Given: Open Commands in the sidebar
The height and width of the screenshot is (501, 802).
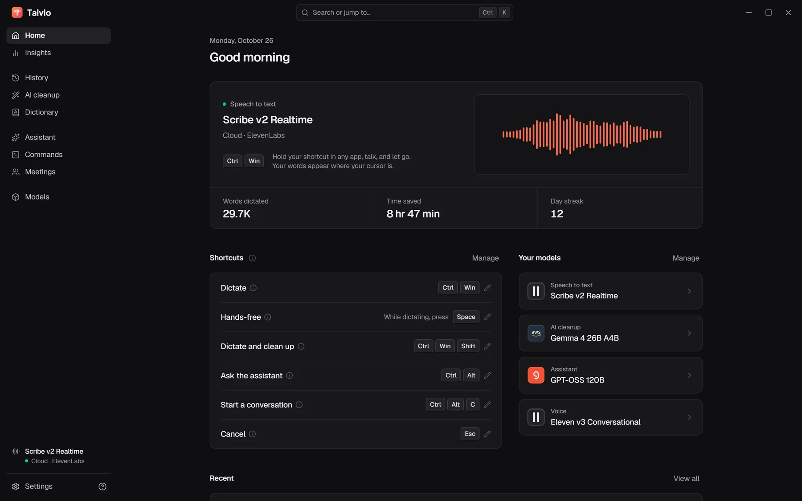Looking at the screenshot, I should point(58,155).
